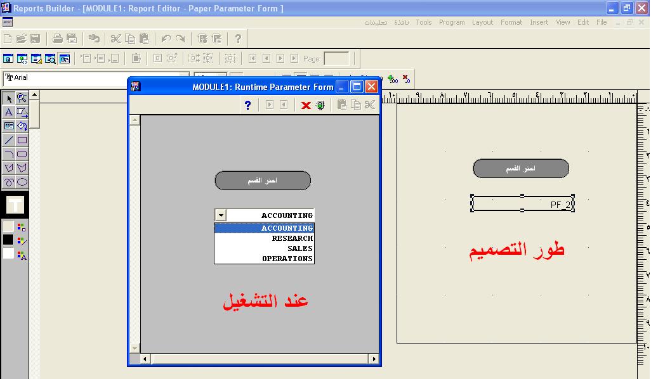Open help with the blue question mark
The image size is (651, 379).
point(248,105)
